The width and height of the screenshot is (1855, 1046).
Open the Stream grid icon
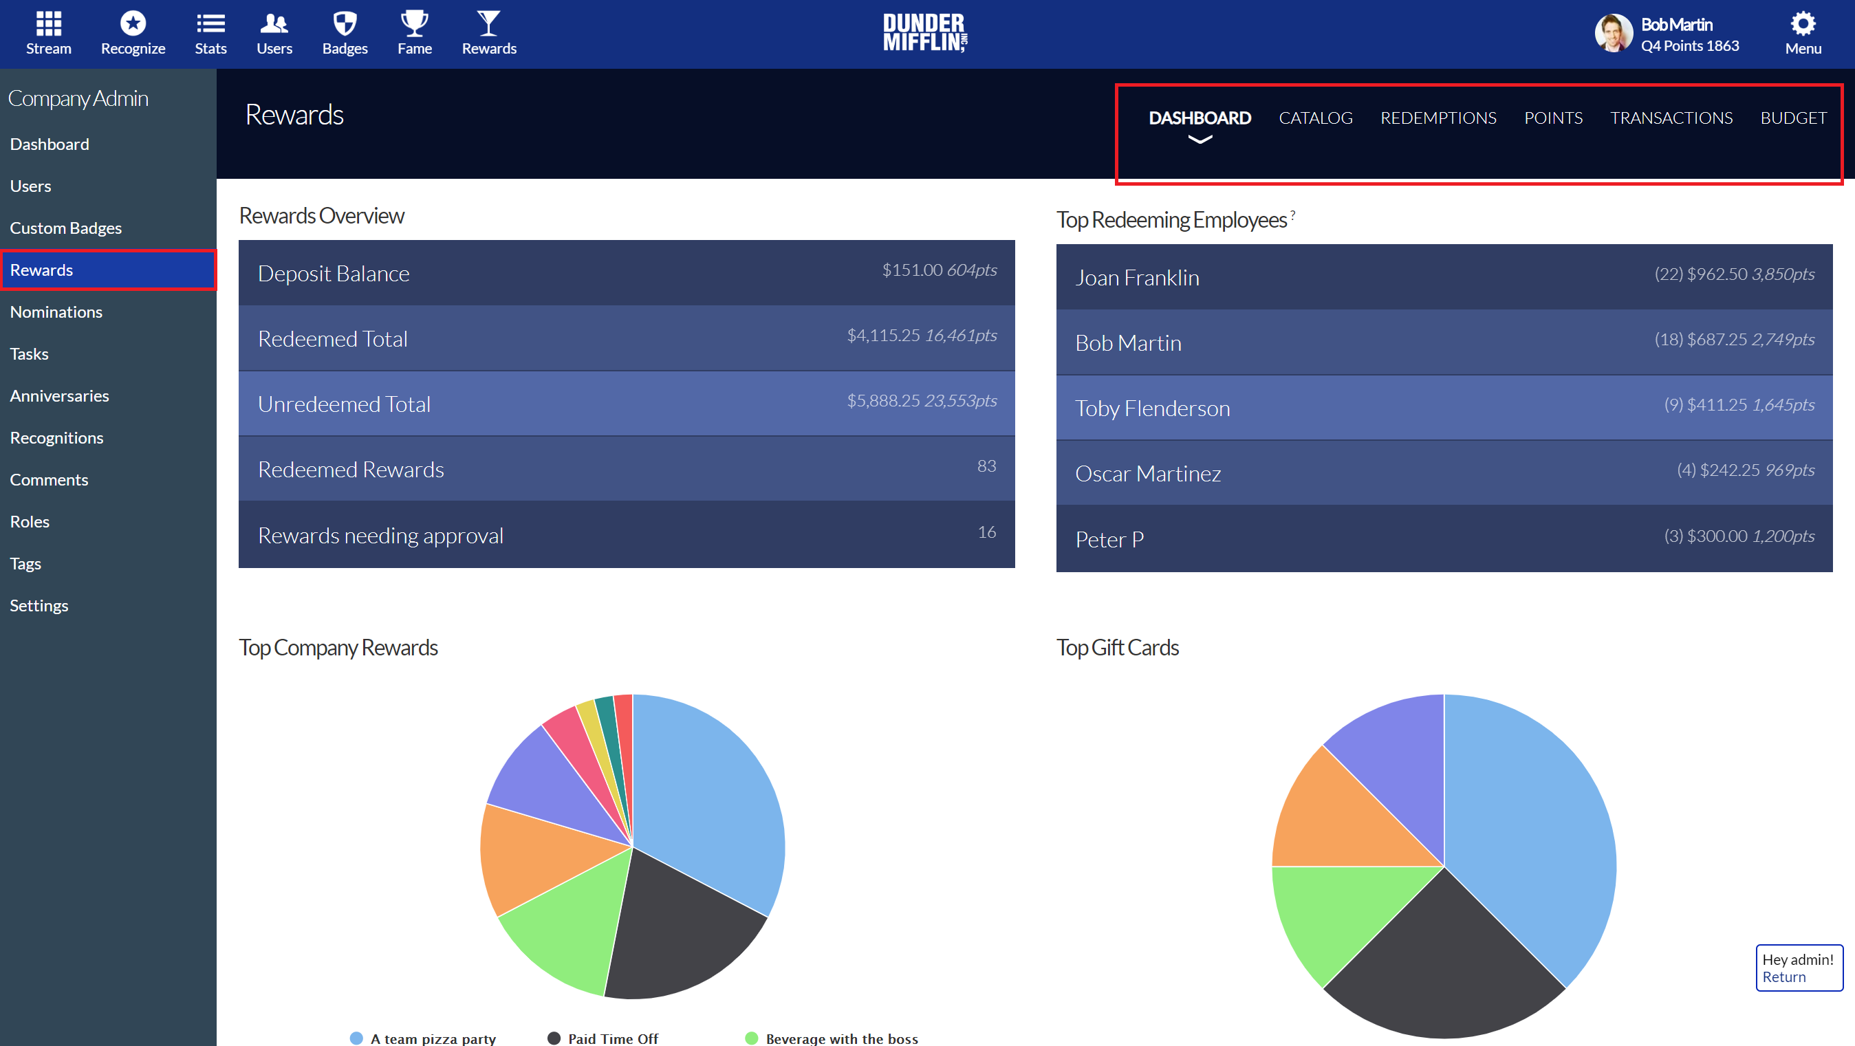[48, 24]
